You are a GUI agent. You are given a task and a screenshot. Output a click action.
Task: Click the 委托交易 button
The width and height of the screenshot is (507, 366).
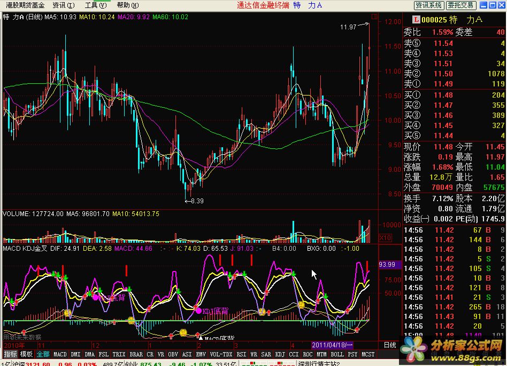461,5
